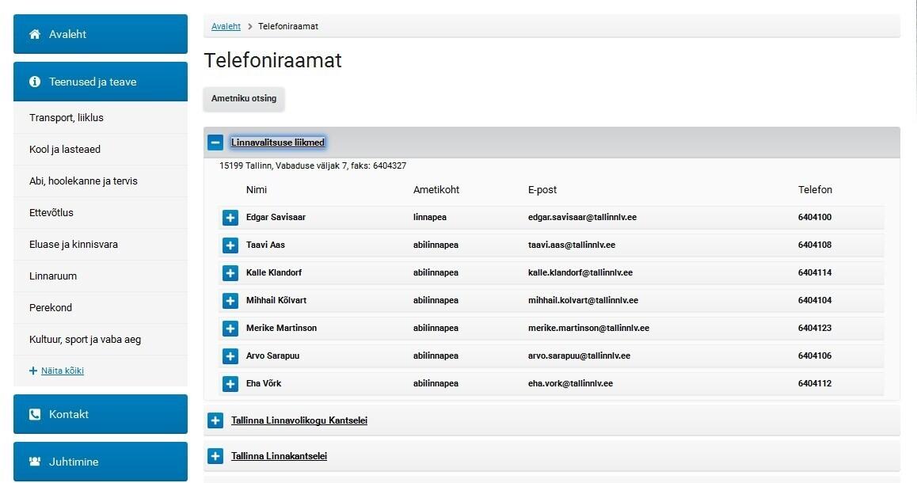Open Tallinna Linnakantselei link
The height and width of the screenshot is (483, 917).
(279, 456)
